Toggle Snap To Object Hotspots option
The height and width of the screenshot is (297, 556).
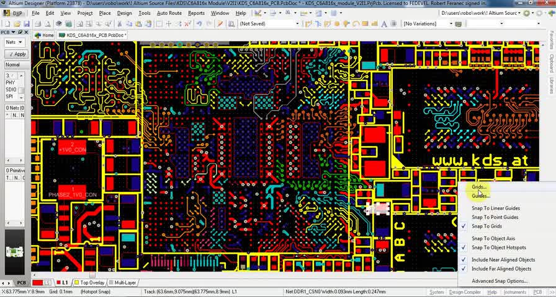click(x=498, y=247)
